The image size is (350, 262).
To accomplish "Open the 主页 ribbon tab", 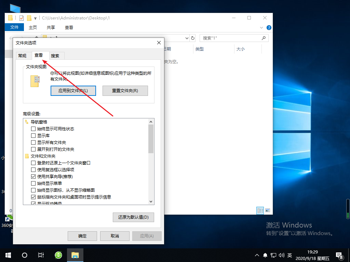I will pyautogui.click(x=33, y=27).
